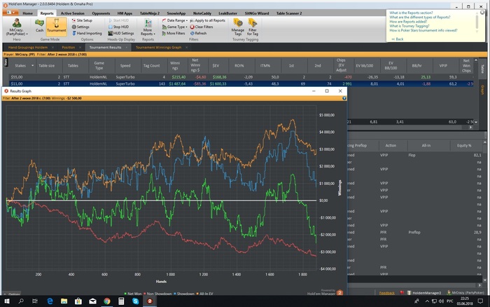Screen dimensions: 490x307
Task: Select the $55,00 stakes row
Action: 239,77
